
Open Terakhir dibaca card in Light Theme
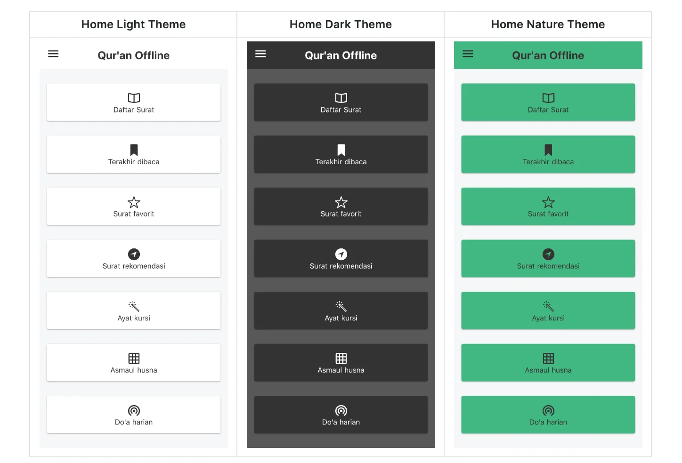134,154
